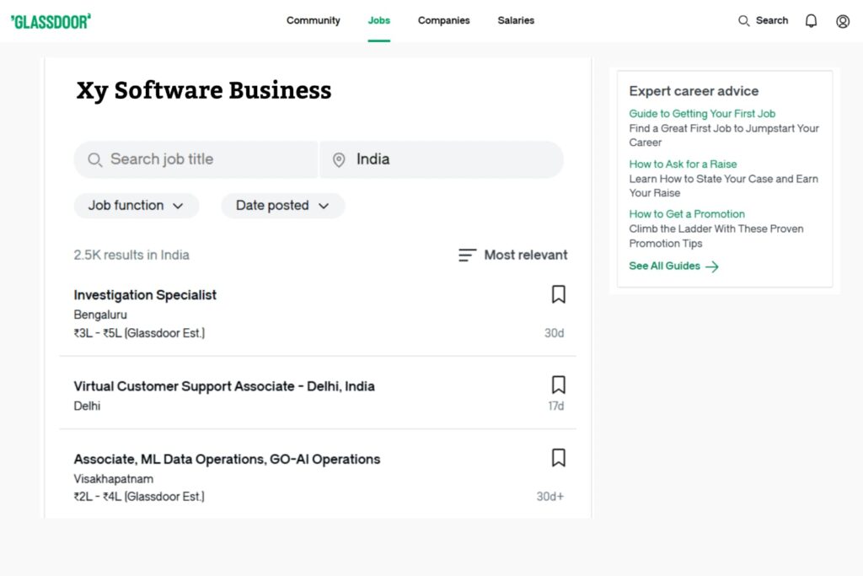
Task: Switch to the Salaries tab
Action: [x=516, y=20]
